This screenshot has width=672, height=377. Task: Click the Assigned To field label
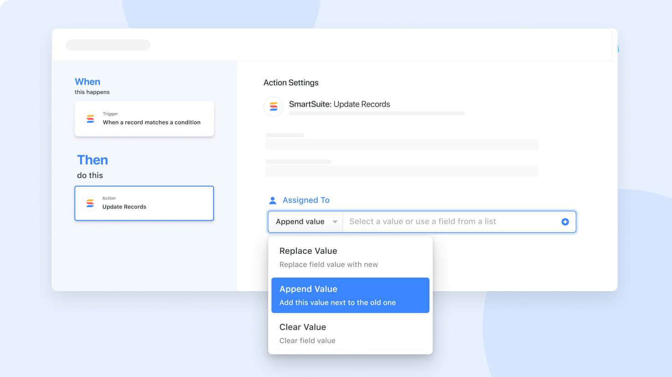(x=306, y=200)
